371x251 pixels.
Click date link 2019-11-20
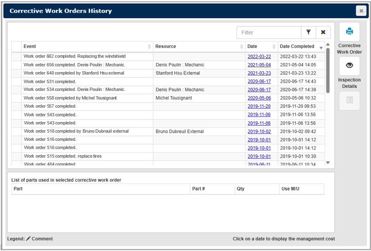pyautogui.click(x=259, y=106)
